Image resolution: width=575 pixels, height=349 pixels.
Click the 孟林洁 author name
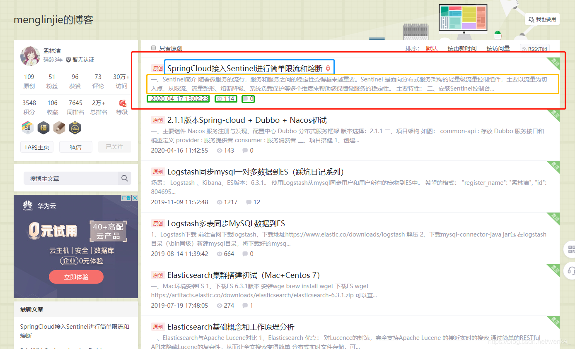(x=52, y=51)
